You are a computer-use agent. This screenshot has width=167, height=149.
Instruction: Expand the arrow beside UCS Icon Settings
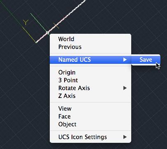click(125, 137)
